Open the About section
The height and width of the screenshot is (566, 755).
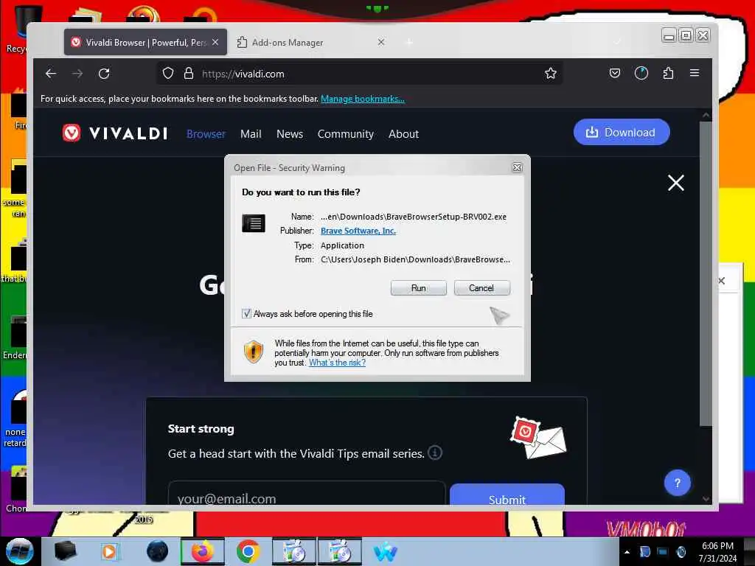tap(403, 134)
